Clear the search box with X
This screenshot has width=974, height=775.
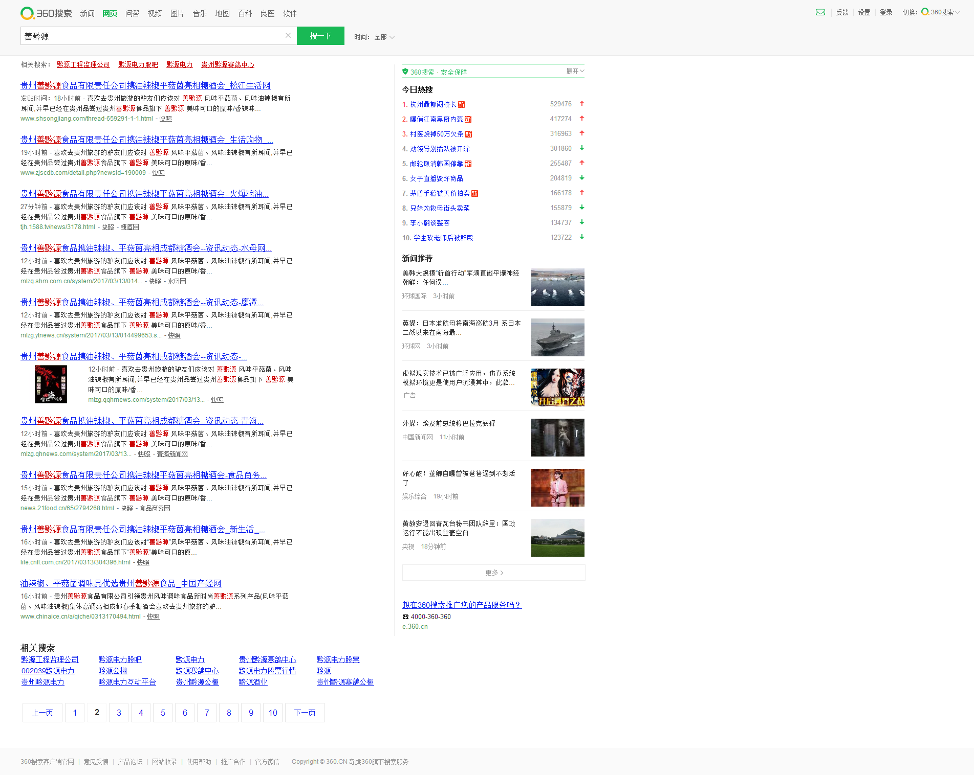click(288, 35)
